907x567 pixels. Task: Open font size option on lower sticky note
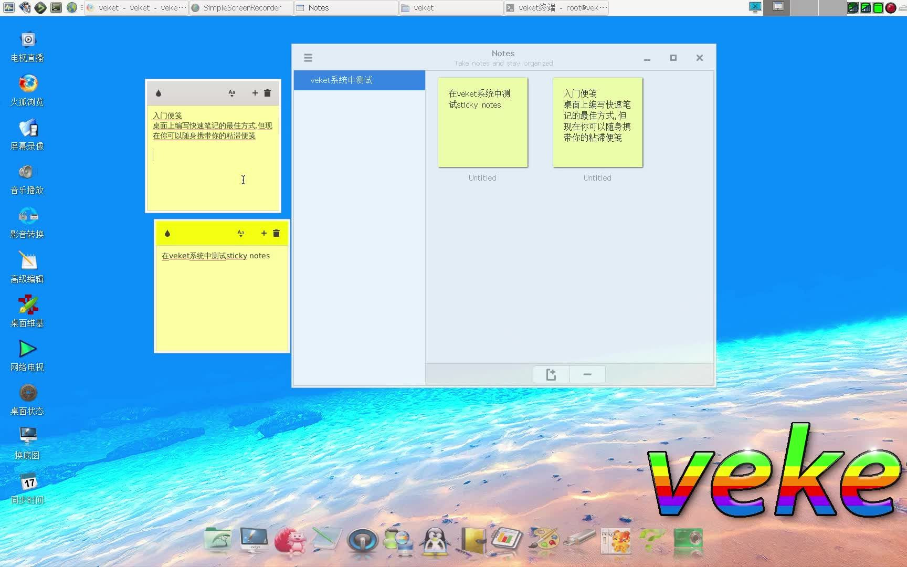(x=241, y=233)
